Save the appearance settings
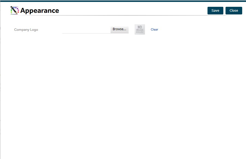Image resolution: width=246 pixels, height=159 pixels. tap(215, 11)
